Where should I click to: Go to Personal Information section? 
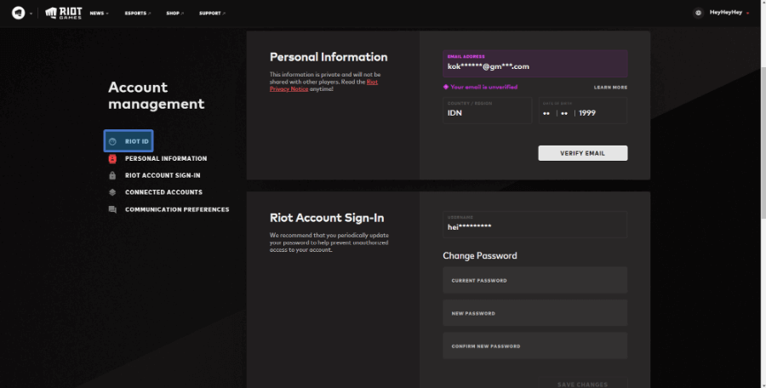166,158
